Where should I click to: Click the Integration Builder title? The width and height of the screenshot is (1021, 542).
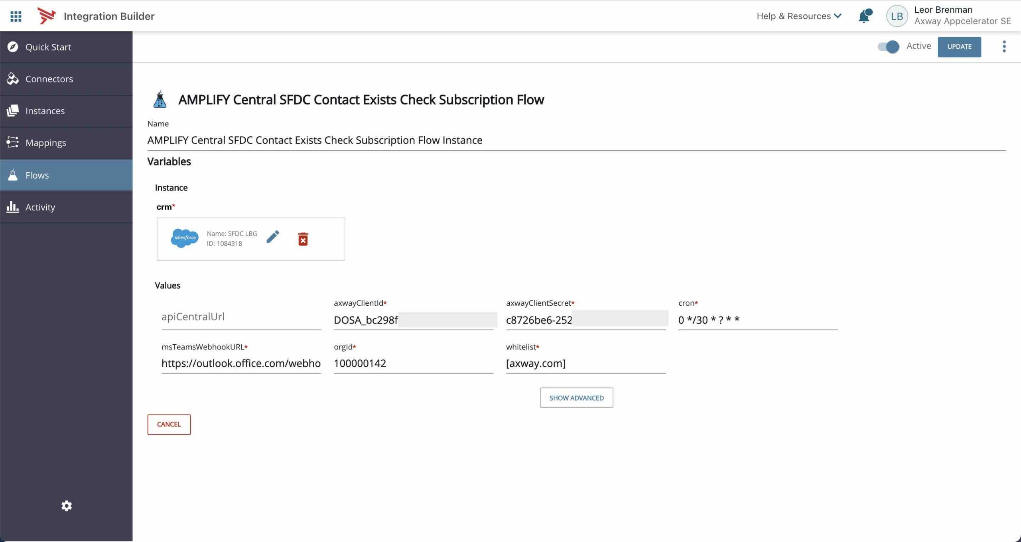click(109, 16)
